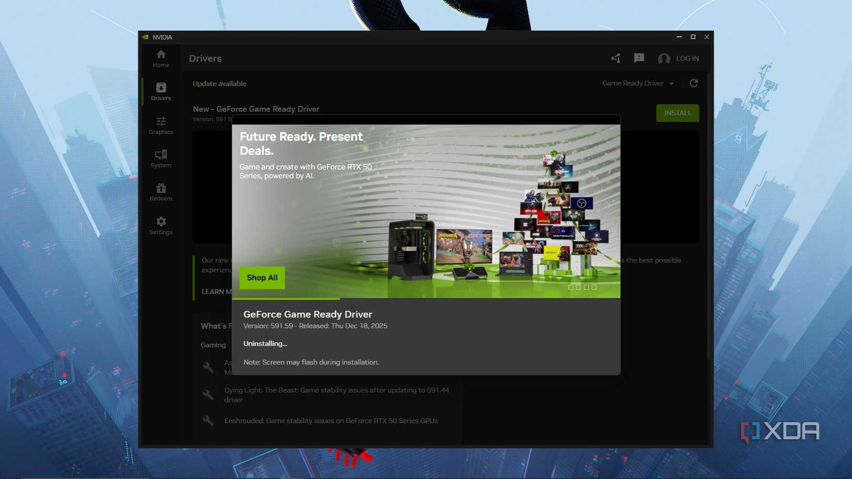Click the 'Uninstalling...' status text
The image size is (852, 479).
point(265,343)
